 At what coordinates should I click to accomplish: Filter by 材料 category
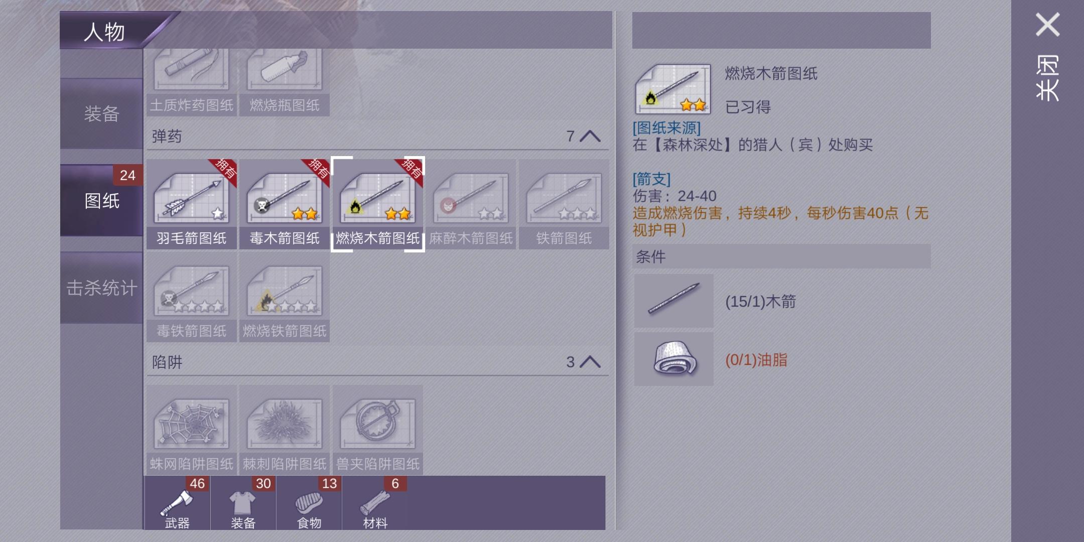(375, 503)
